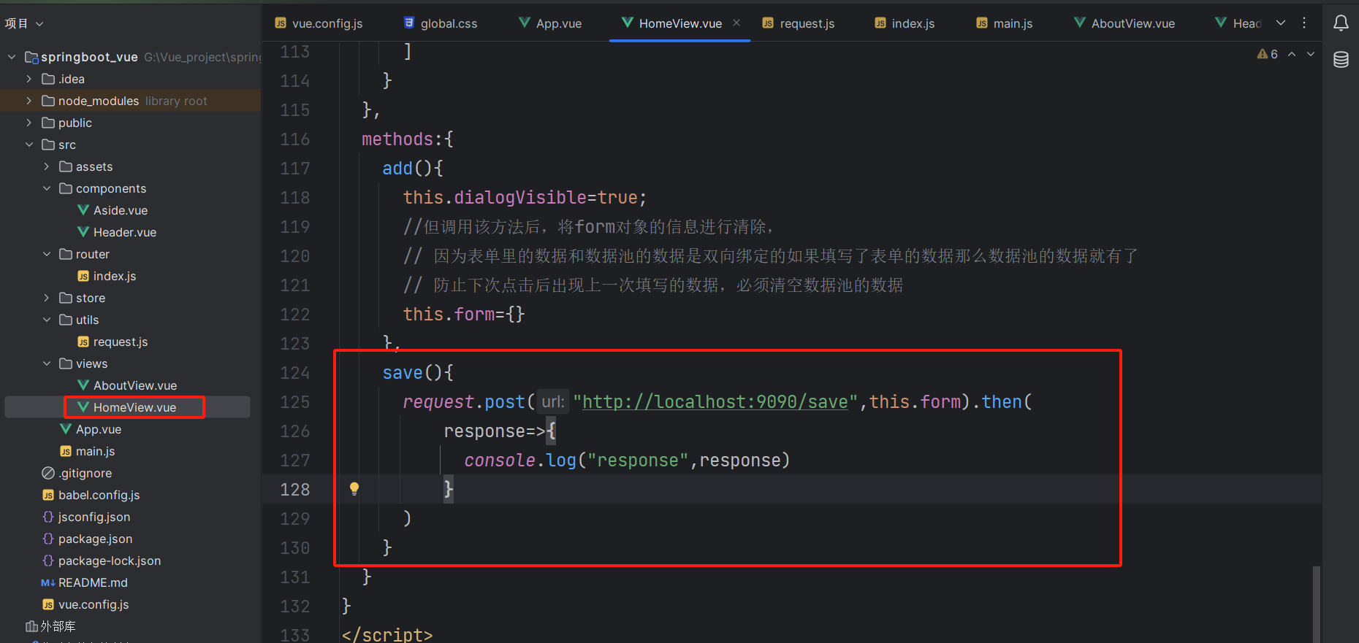The height and width of the screenshot is (643, 1359).
Task: Select HomeView.vue in the project tree
Action: [127, 407]
